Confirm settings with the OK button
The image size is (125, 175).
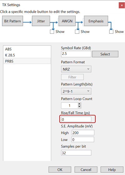[60, 170]
